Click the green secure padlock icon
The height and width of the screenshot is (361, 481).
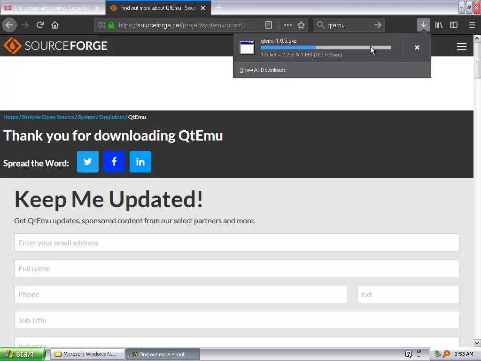(111, 25)
